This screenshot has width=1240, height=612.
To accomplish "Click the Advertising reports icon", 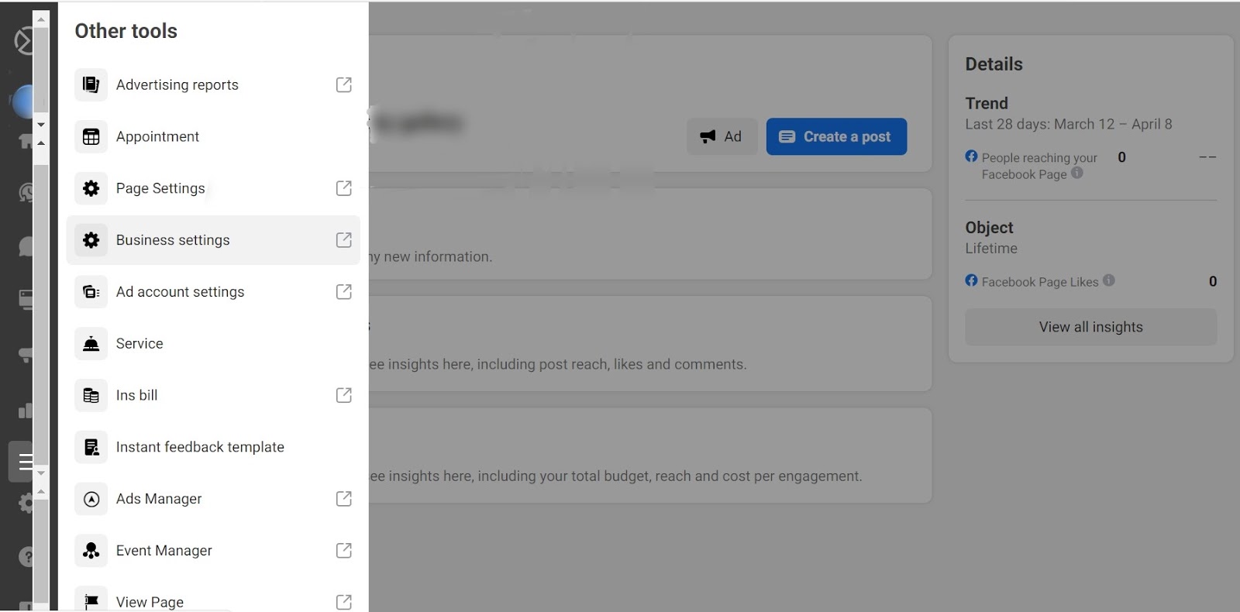I will tap(91, 84).
